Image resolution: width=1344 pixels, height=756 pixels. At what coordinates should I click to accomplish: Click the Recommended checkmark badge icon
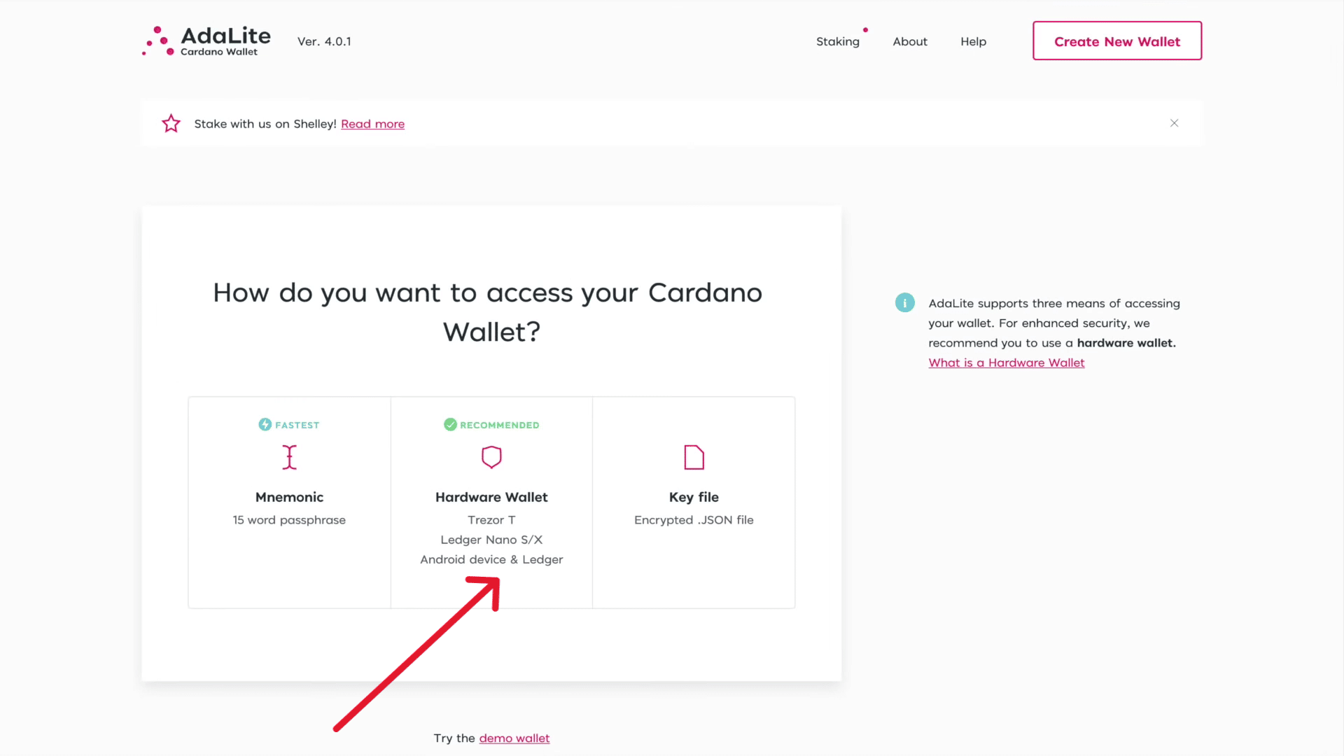tap(450, 425)
